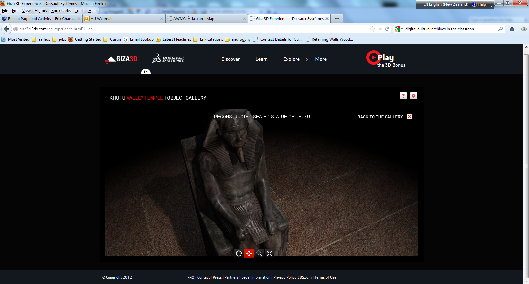529x284 pixels.
Task: Open the EN English language bar indicator
Action: click(x=445, y=4)
